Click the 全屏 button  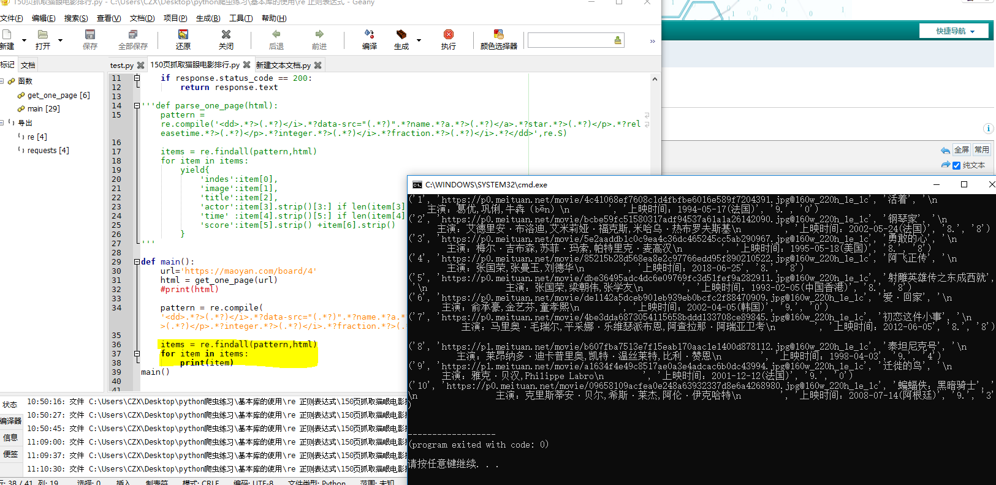962,149
